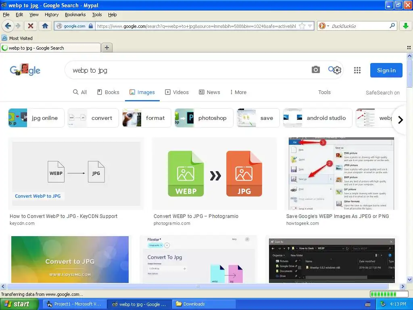Open the Edit menu

(19, 15)
